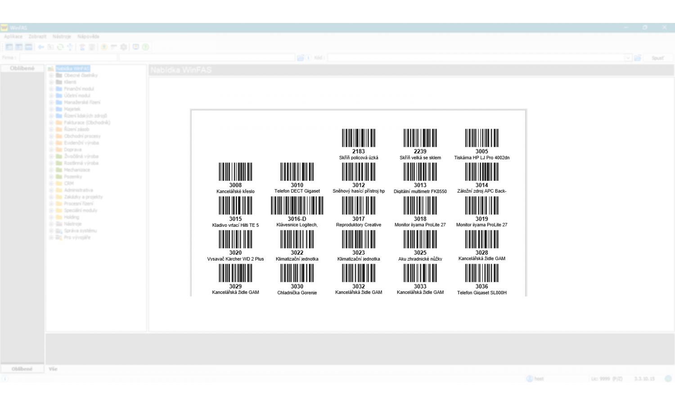Screen dimensions: 675x405
Task: Click the text Chladnička Gorenje
Action: (297, 293)
